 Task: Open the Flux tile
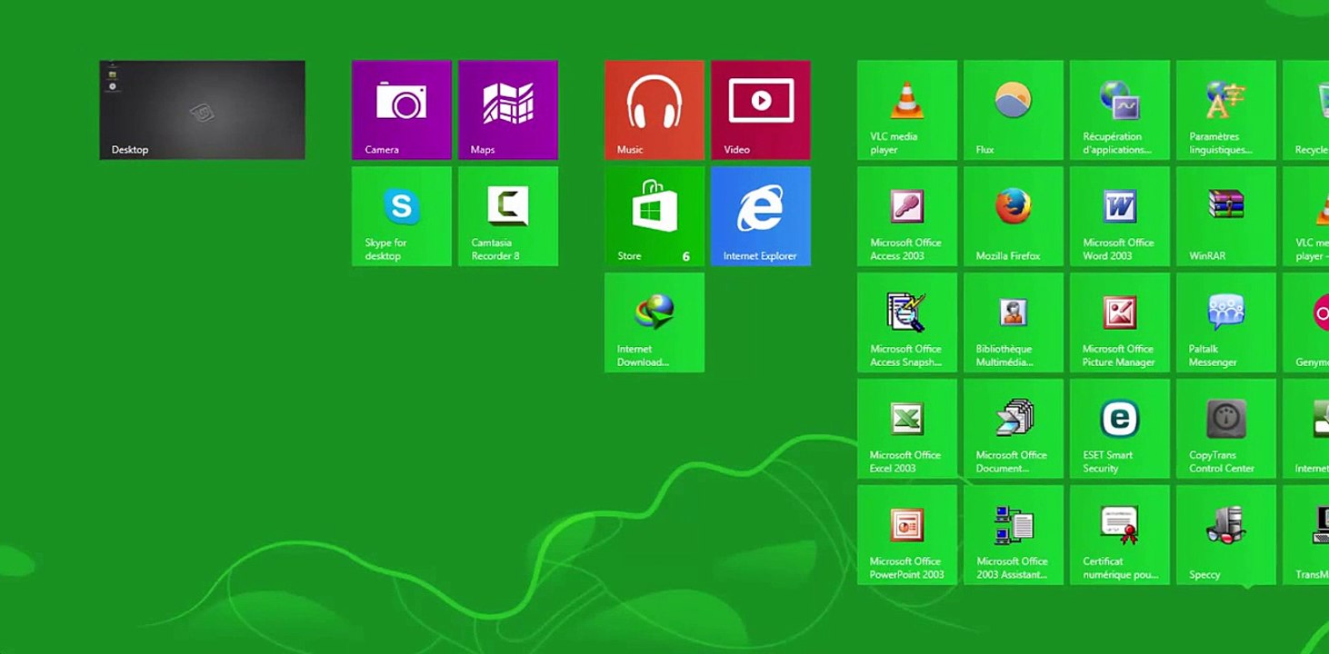[1014, 110]
